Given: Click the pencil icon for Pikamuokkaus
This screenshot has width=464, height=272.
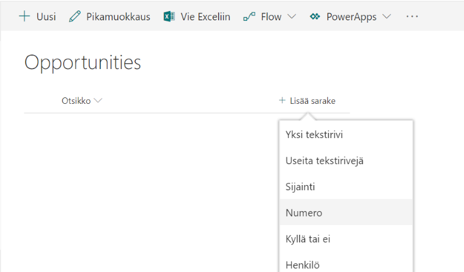Looking at the screenshot, I should [x=75, y=16].
